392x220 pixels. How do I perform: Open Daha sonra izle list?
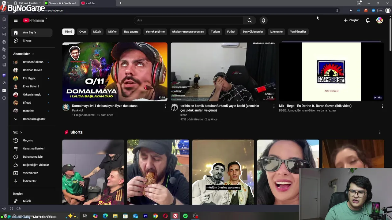tap(32, 157)
